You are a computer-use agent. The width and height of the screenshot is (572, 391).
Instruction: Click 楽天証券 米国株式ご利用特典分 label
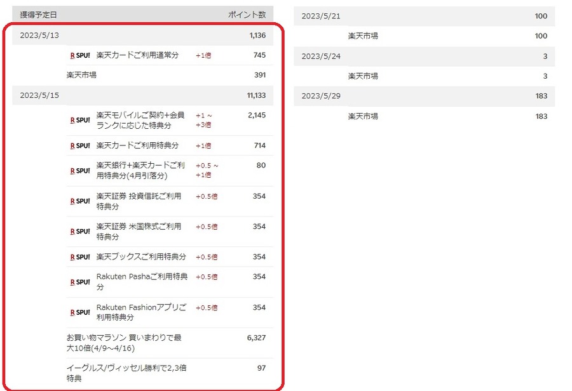click(139, 232)
